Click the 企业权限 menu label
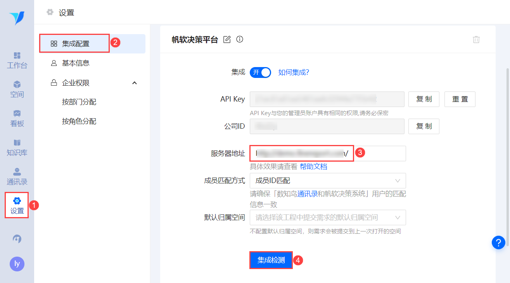The width and height of the screenshot is (510, 283). tap(76, 83)
